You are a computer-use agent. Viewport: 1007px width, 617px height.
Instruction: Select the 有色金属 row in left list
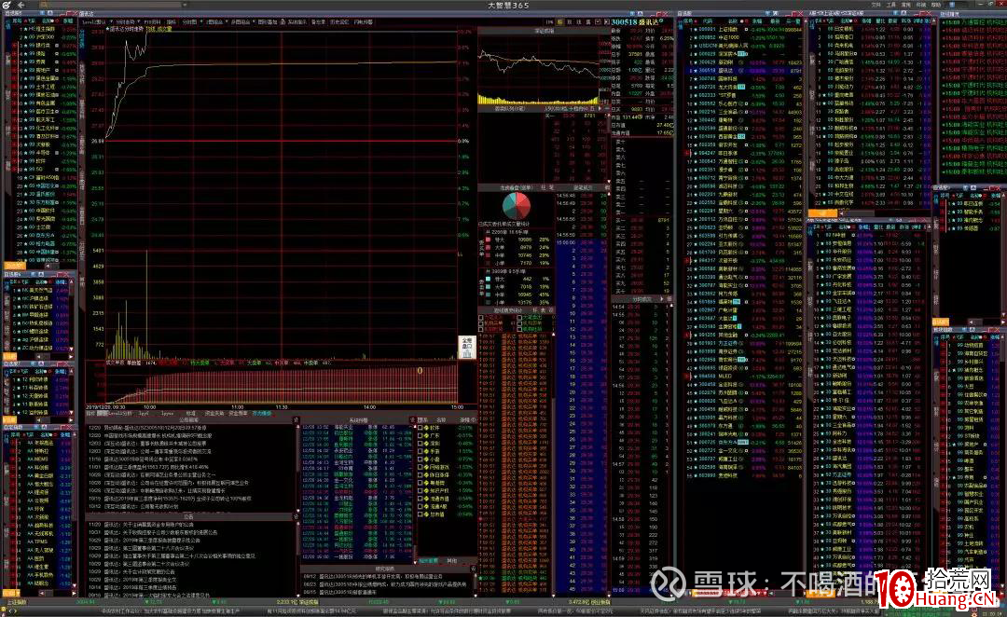click(42, 103)
